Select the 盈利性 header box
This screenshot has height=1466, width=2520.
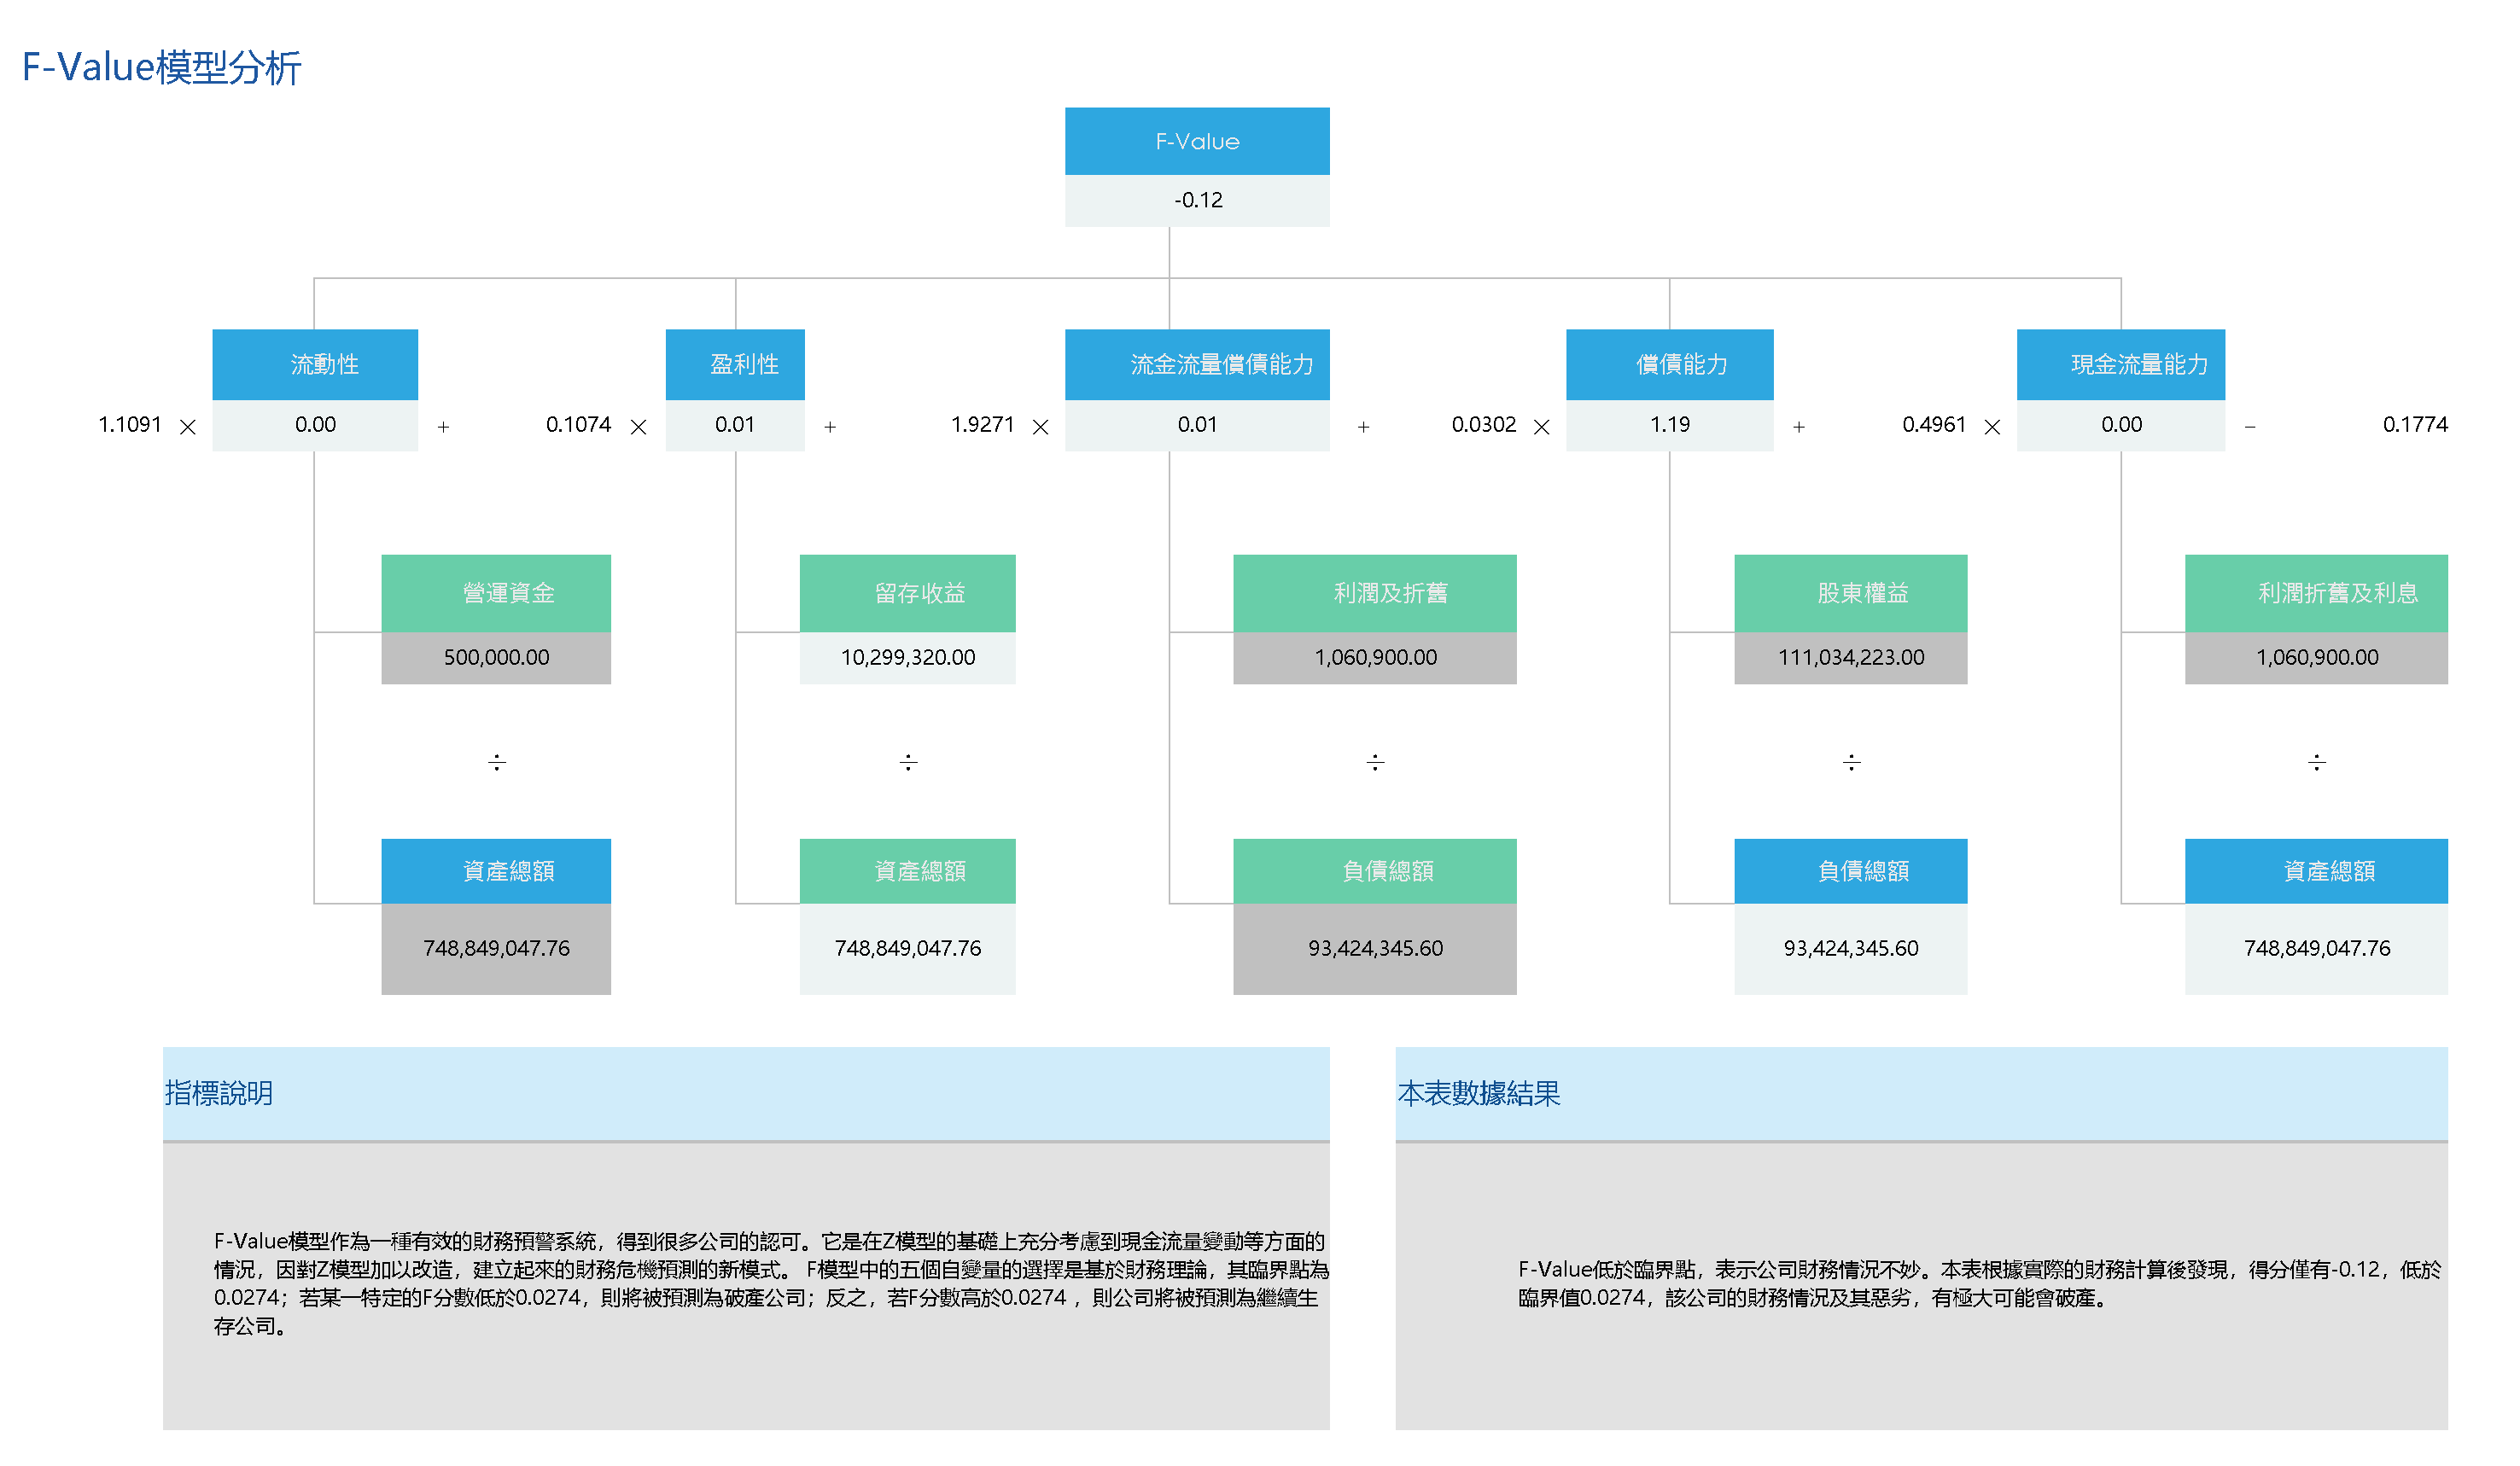(x=735, y=364)
